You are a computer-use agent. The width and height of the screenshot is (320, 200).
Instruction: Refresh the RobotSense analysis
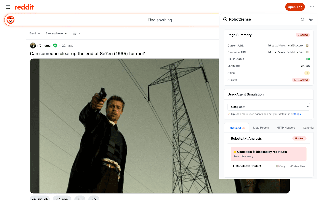302,19
